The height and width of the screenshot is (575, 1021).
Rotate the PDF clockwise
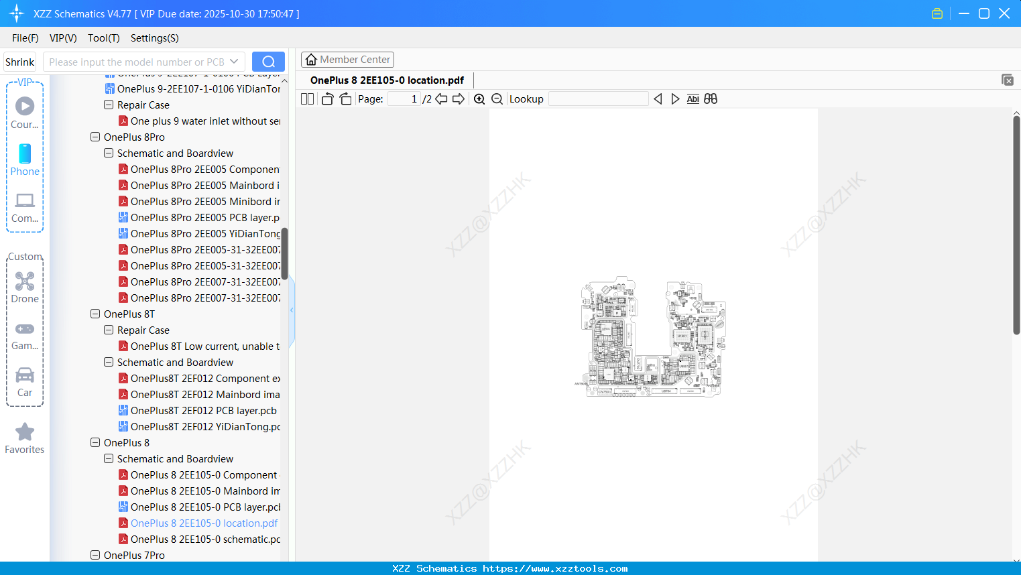tap(345, 99)
